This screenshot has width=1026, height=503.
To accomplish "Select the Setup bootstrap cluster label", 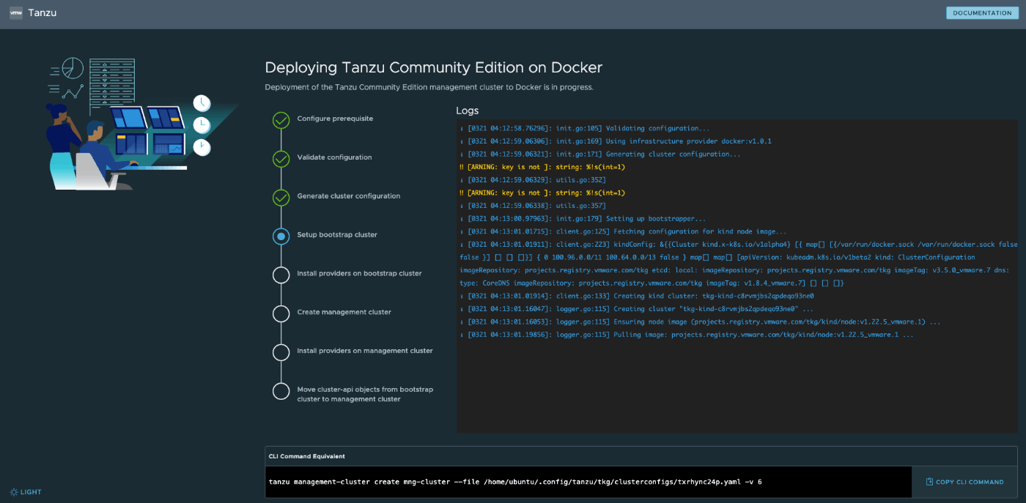I will pyautogui.click(x=337, y=235).
